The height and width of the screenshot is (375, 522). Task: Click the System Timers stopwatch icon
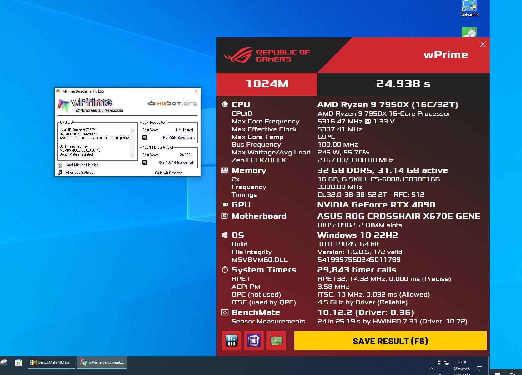click(x=225, y=270)
